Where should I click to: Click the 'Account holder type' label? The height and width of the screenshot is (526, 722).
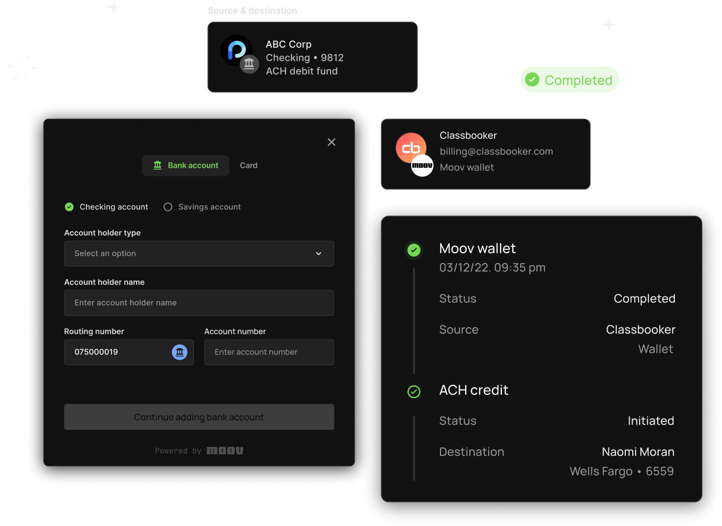coord(102,233)
